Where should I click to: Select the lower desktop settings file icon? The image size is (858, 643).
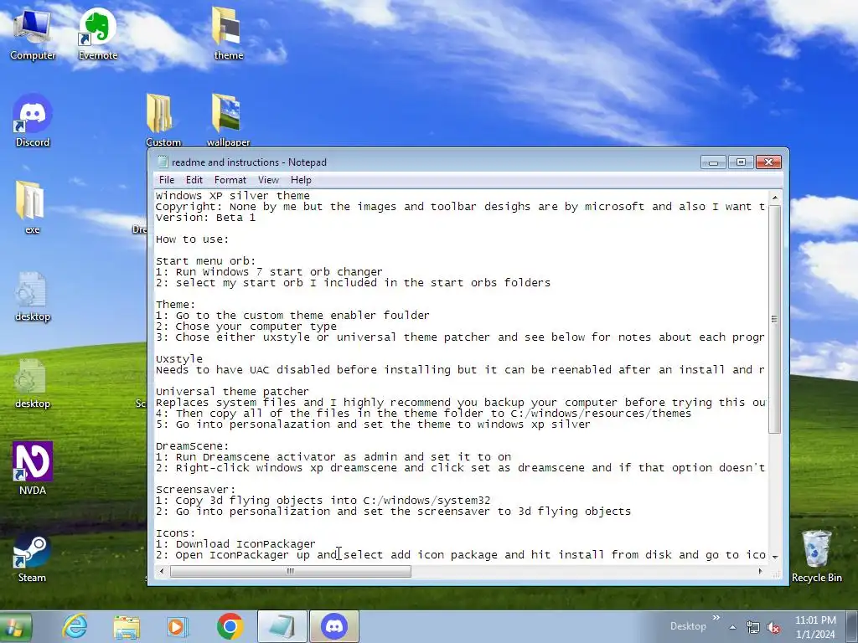(32, 383)
